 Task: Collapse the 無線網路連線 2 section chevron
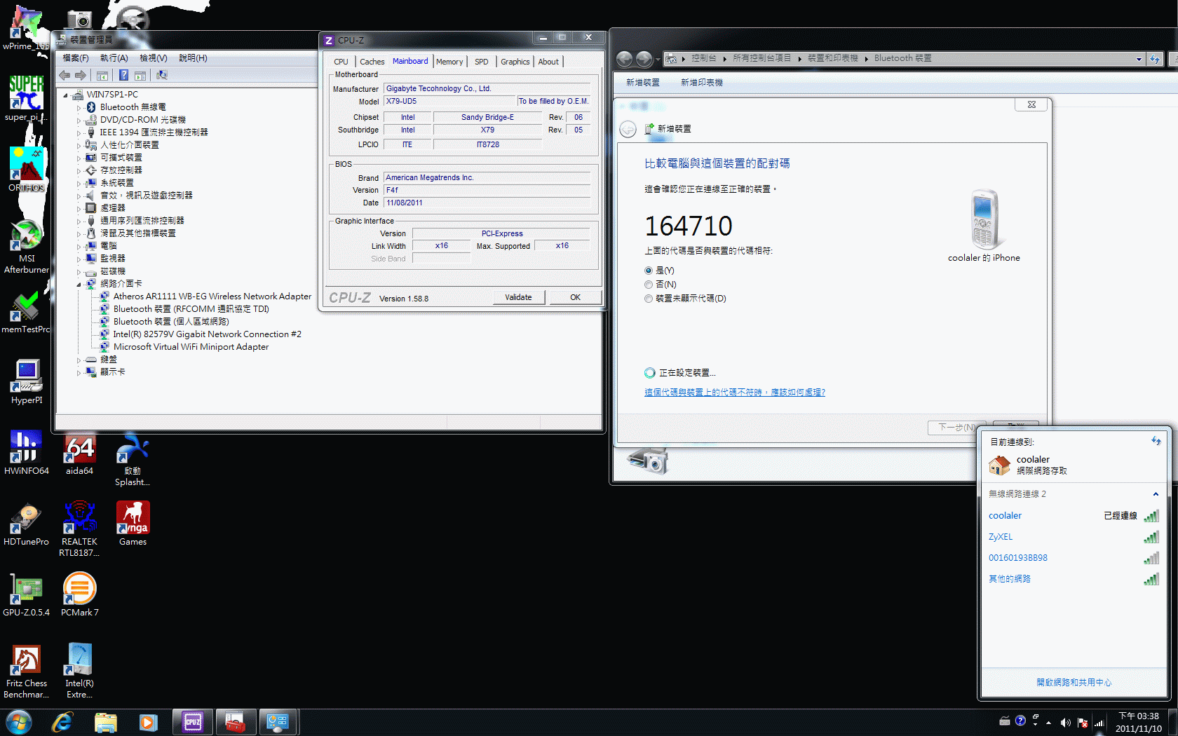tap(1156, 494)
